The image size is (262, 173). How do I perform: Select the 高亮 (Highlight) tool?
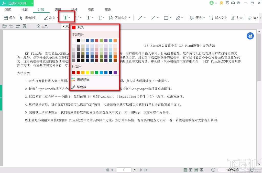click(x=51, y=18)
